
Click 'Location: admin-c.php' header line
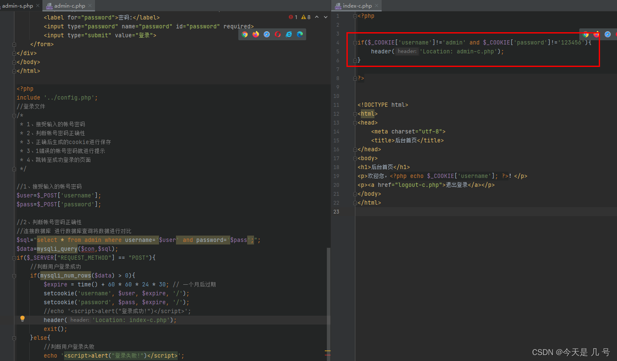438,52
